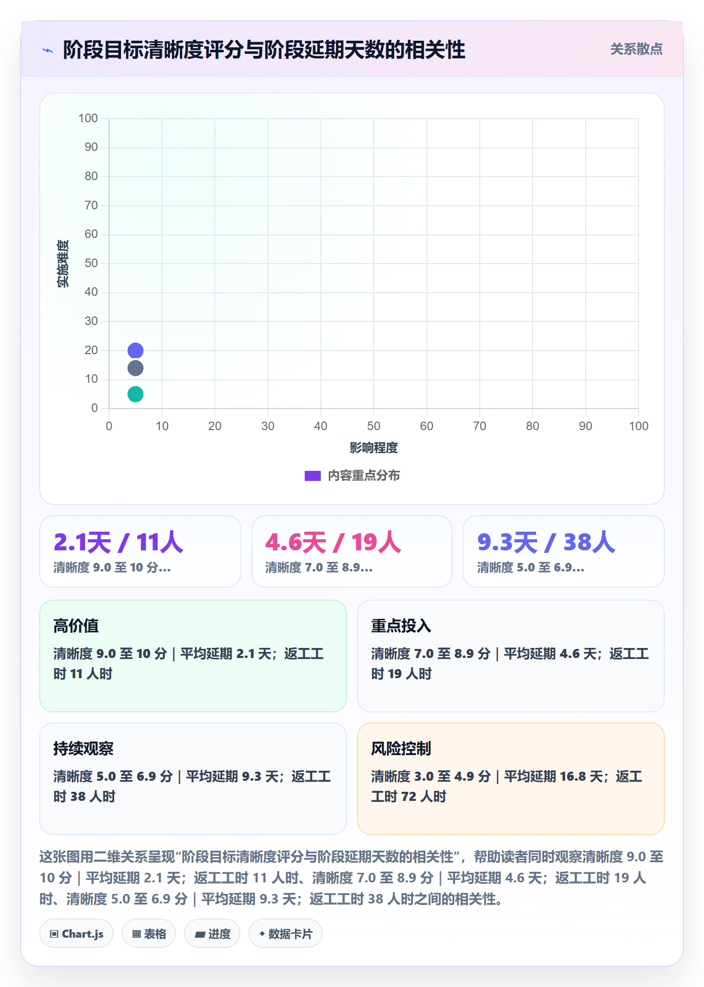Click the 数据卡片 tag chip
Screen dimensions: 704x987
286,934
